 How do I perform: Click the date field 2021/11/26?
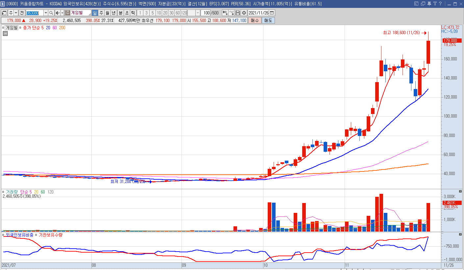[258, 13]
